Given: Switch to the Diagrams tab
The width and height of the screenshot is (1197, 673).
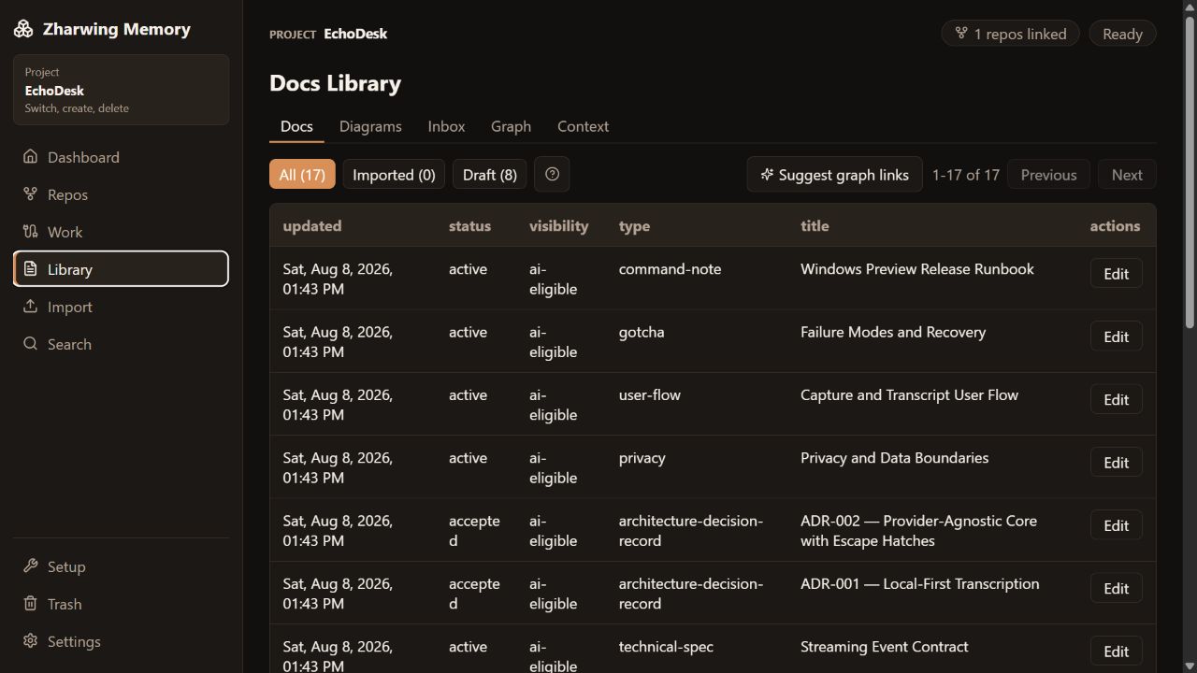Looking at the screenshot, I should tap(370, 126).
